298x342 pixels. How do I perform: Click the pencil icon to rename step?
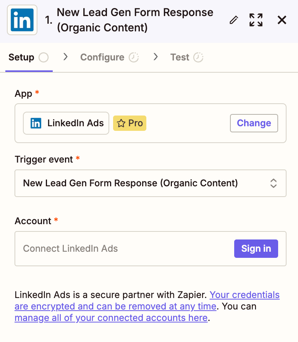point(233,20)
